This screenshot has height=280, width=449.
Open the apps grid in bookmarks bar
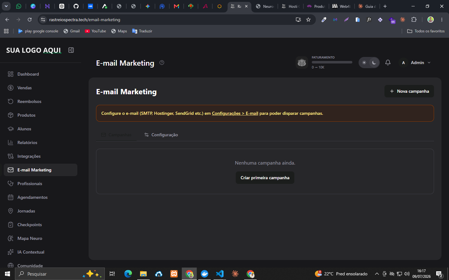[6, 31]
